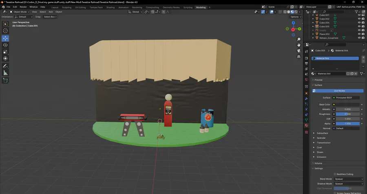Select the Move tool in the viewport toolbar

pyautogui.click(x=5, y=38)
